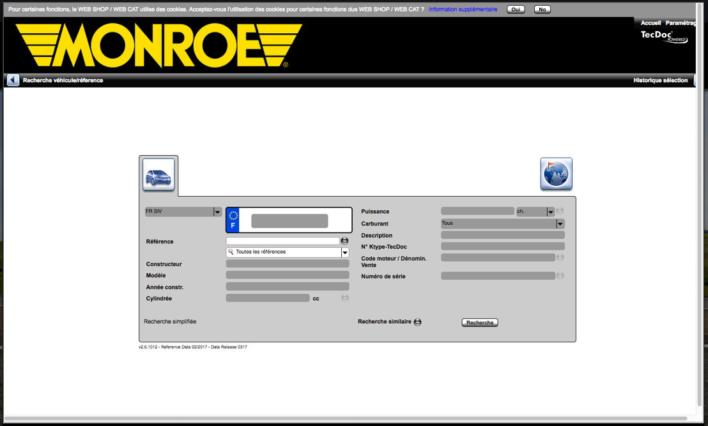This screenshot has height=426, width=708.
Task: Open the Carburant Tous dropdown
Action: pyautogui.click(x=560, y=224)
